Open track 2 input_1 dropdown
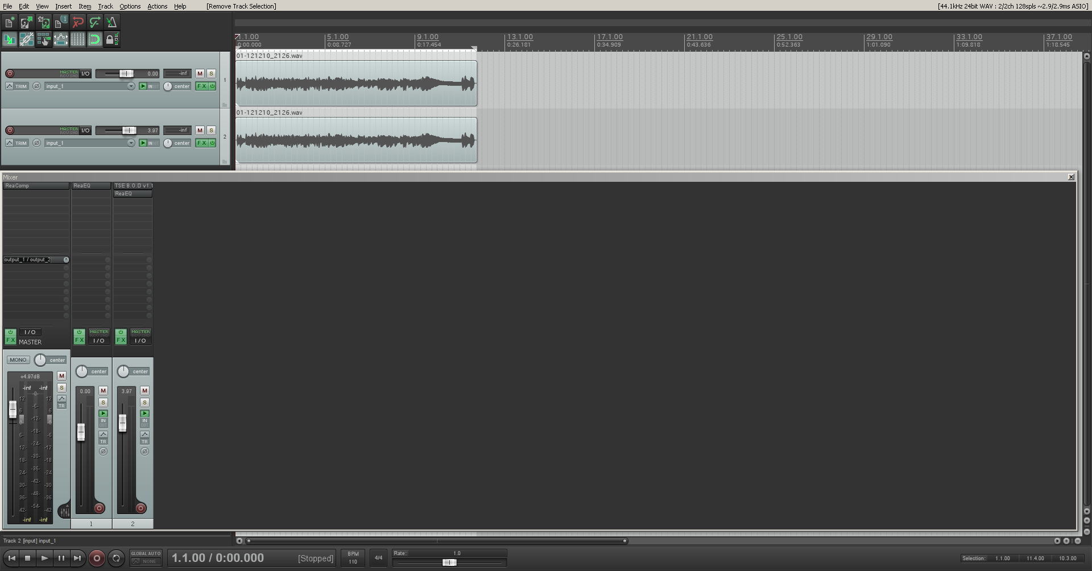The width and height of the screenshot is (1092, 571). pos(89,143)
